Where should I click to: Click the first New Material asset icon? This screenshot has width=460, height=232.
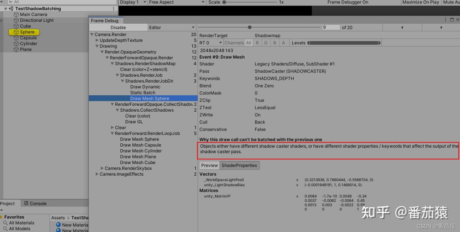click(x=58, y=225)
